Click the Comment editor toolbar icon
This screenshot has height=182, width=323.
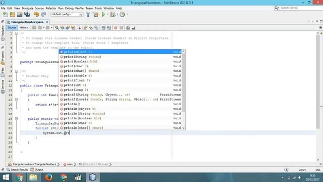(128, 28)
